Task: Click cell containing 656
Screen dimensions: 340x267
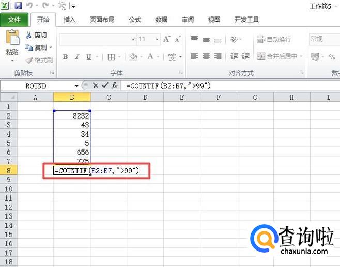Action: coord(72,152)
